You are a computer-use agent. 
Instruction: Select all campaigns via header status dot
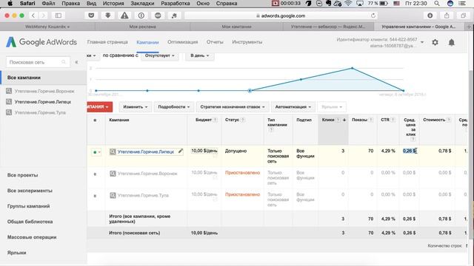[x=95, y=120]
